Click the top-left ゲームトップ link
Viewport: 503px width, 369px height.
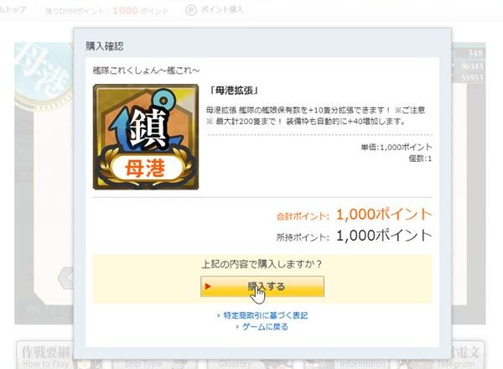[13, 10]
